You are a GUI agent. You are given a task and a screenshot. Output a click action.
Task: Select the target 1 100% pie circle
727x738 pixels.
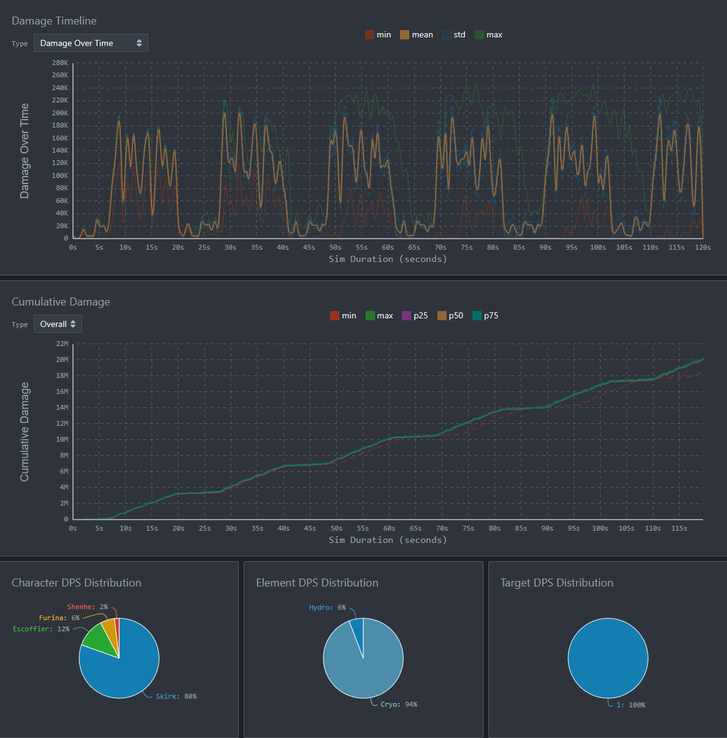click(608, 658)
